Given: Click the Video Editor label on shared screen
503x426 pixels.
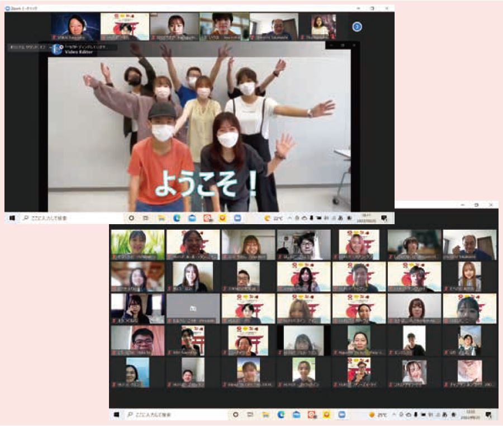Looking at the screenshot, I should 79,51.
